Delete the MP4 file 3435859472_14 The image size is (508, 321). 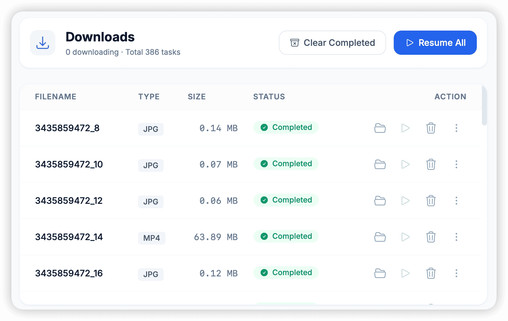431,237
